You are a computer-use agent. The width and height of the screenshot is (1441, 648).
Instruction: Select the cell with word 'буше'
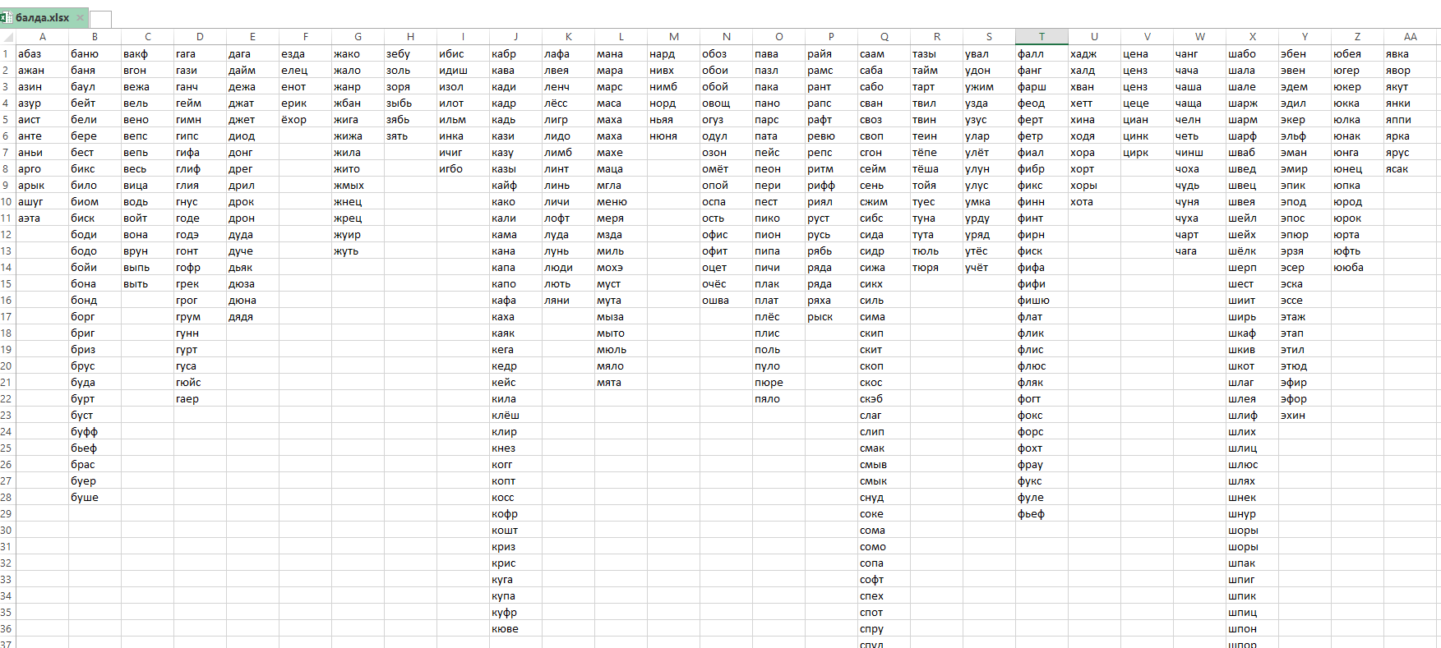tap(94, 498)
